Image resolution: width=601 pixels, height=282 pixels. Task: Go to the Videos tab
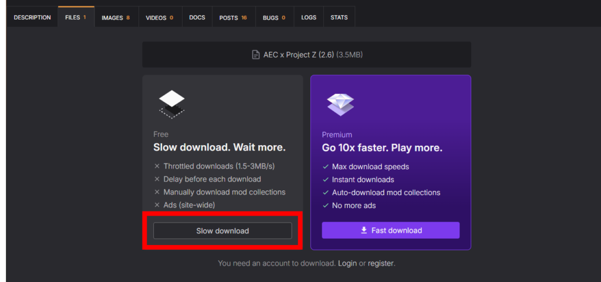coord(160,18)
